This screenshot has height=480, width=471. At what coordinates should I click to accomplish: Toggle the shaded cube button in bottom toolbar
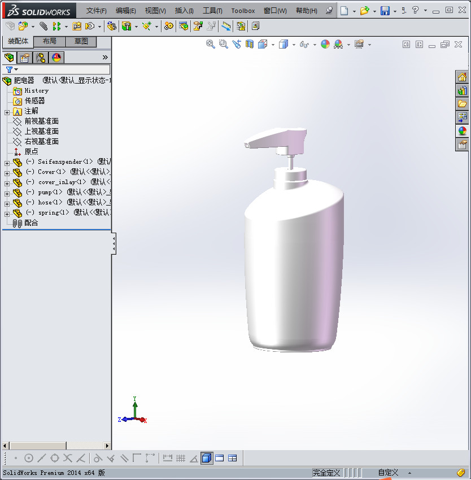pyautogui.click(x=207, y=458)
